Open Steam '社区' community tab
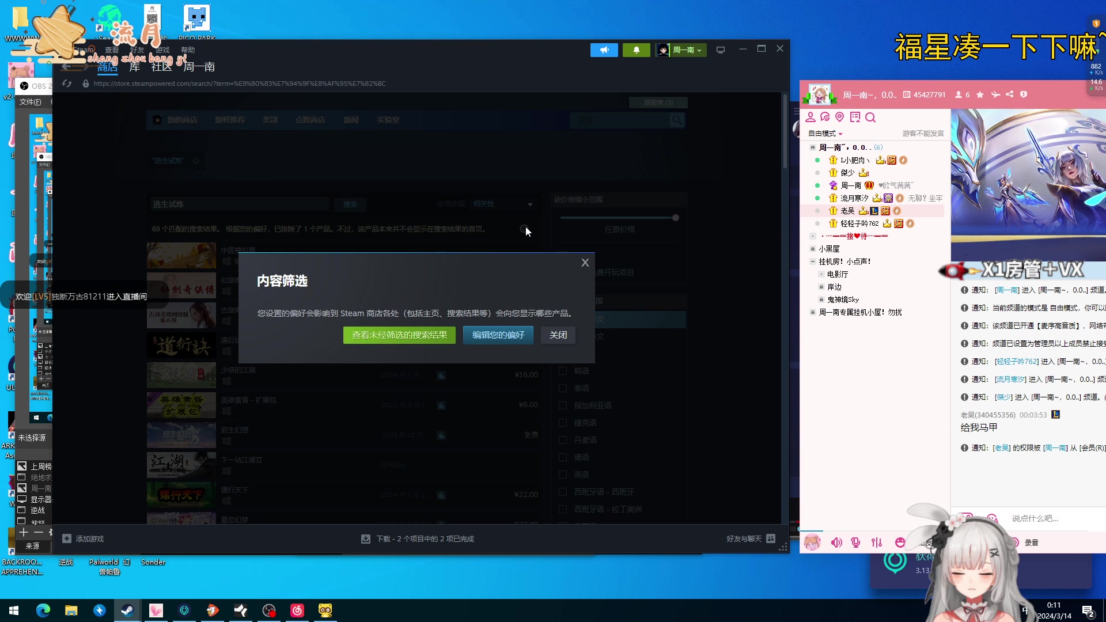1106x622 pixels. click(x=161, y=67)
